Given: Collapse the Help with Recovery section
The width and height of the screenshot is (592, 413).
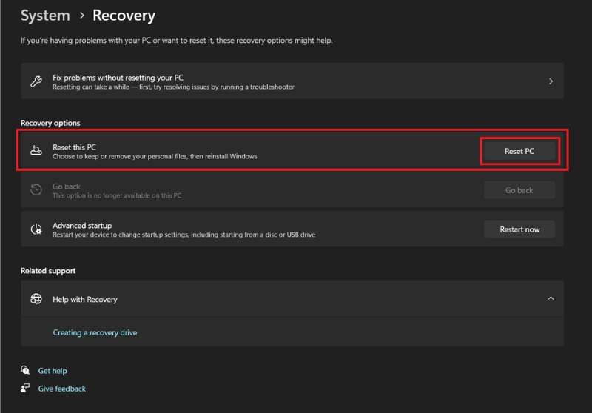Looking at the screenshot, I should click(x=551, y=298).
